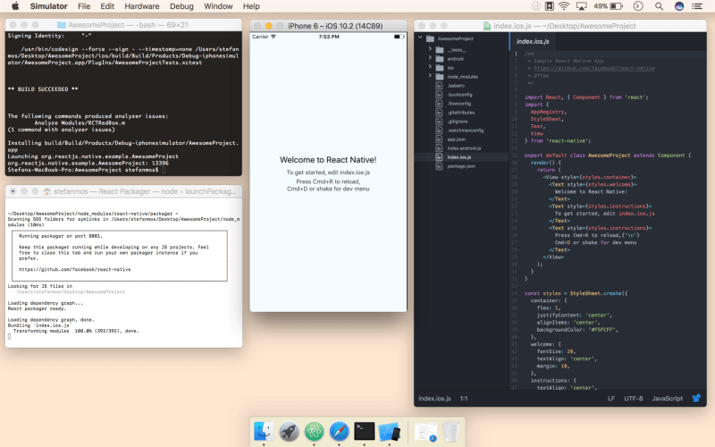The width and height of the screenshot is (715, 447).
Task: Expand the __tests__ folder
Action: (430, 50)
